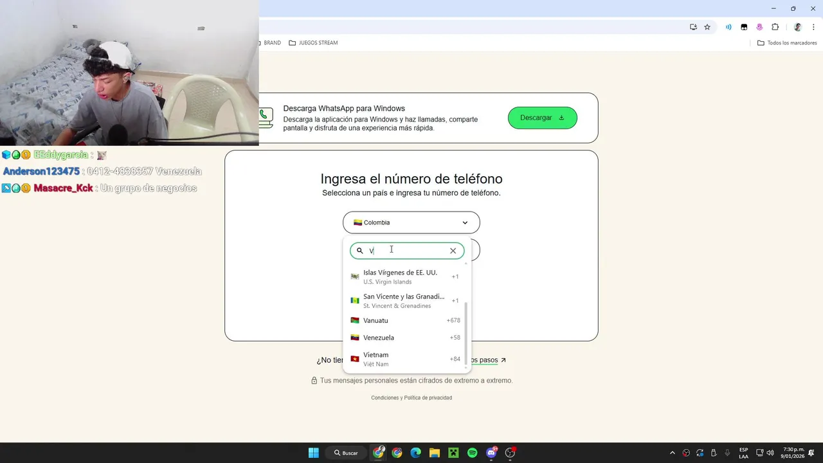This screenshot has width=823, height=463.
Task: Click the 'os pasos' link with arrow
Action: [x=489, y=360]
